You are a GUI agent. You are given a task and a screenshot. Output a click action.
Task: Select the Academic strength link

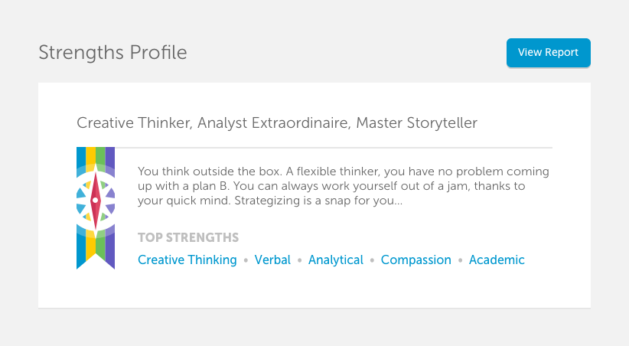click(497, 259)
